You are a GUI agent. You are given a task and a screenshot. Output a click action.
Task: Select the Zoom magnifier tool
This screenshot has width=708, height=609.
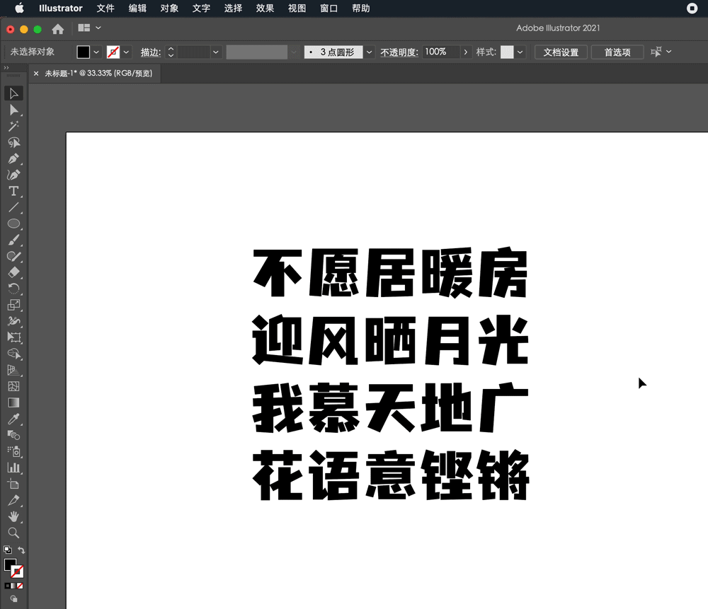pyautogui.click(x=13, y=533)
